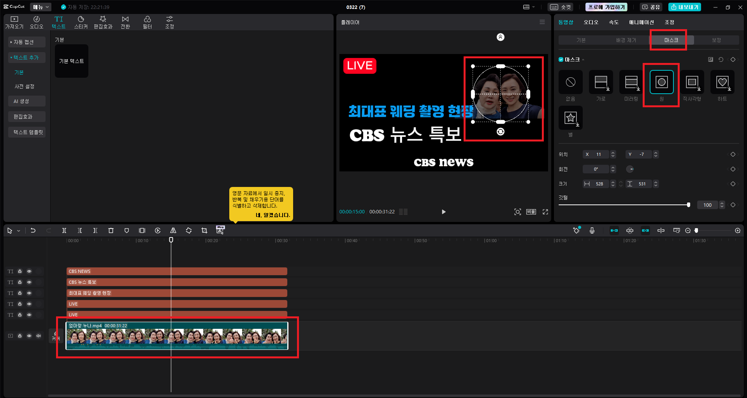Lock the CBS 뉴스 특보 text track
747x398 pixels.
(x=20, y=282)
